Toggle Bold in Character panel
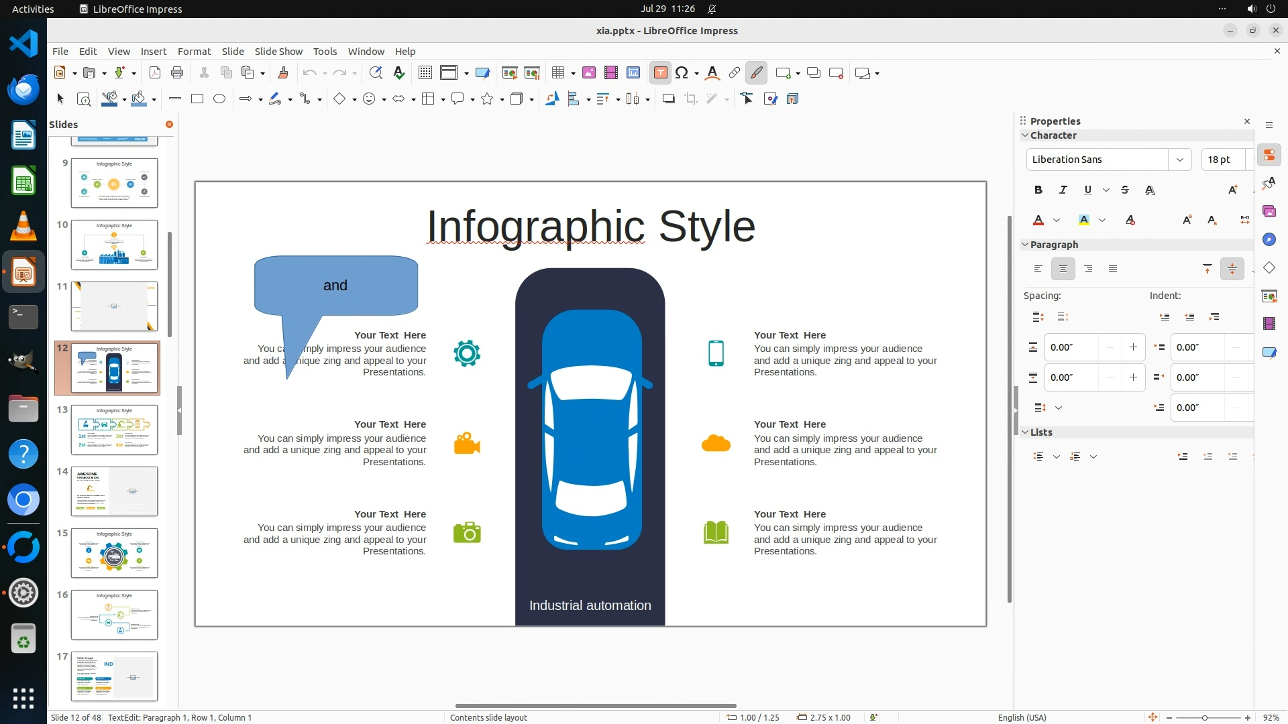Screen dimensions: 1288x724 1038,190
